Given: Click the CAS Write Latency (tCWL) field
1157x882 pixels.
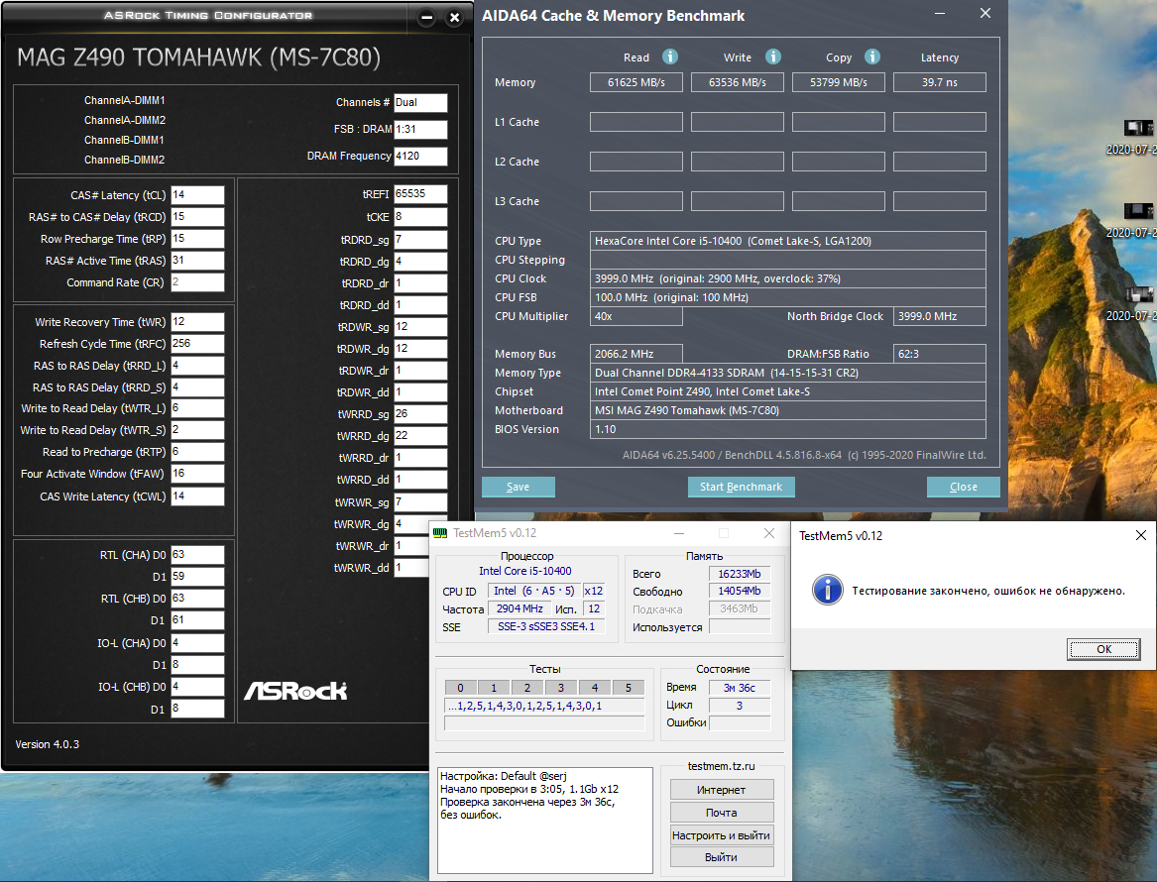Looking at the screenshot, I should point(197,496).
